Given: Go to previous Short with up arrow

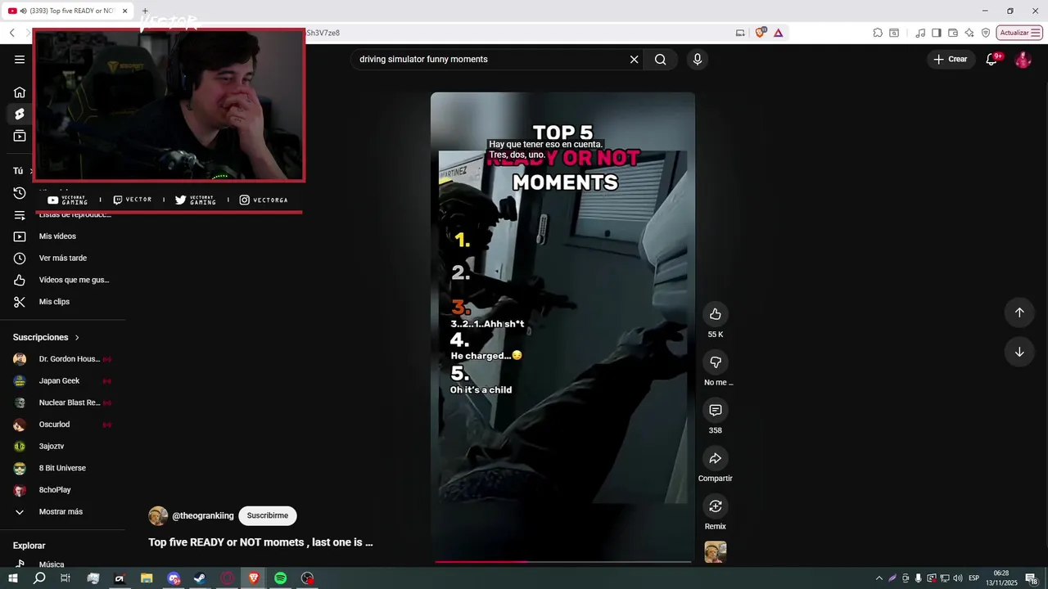Looking at the screenshot, I should click(x=1019, y=312).
